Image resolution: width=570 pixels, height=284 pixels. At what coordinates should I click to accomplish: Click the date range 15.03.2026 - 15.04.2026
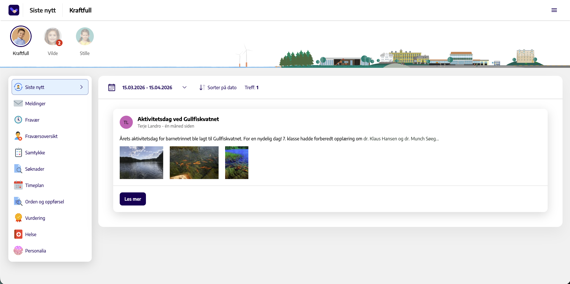(x=147, y=87)
